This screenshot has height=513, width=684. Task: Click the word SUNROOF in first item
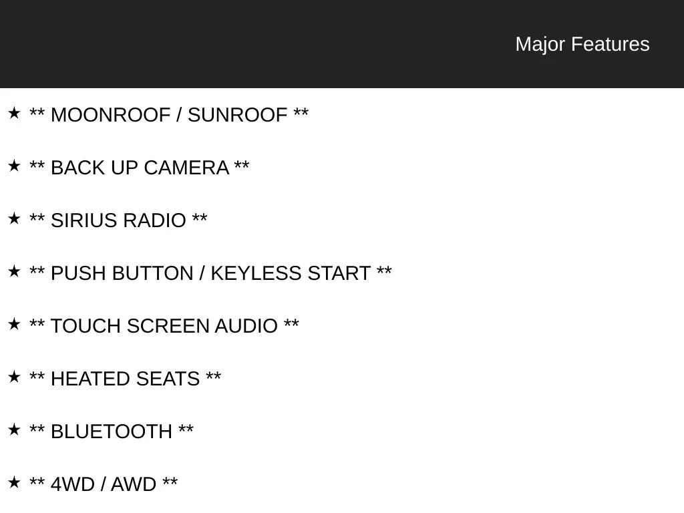tap(237, 115)
